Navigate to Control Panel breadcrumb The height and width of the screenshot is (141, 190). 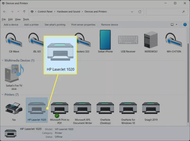point(45,11)
